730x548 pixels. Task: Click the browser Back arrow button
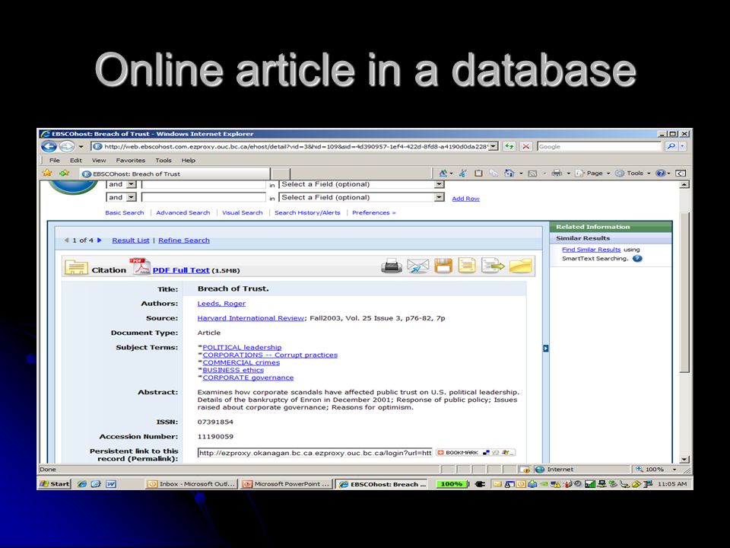click(49, 147)
